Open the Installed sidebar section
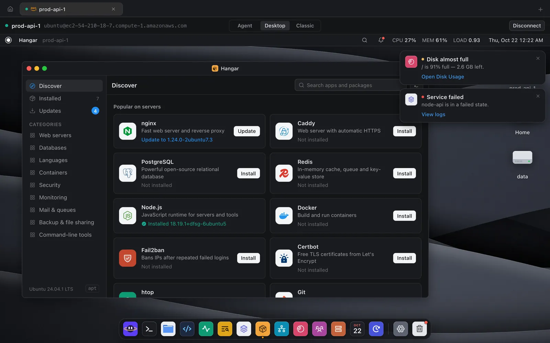Screen dimensions: 550x343 64,98
